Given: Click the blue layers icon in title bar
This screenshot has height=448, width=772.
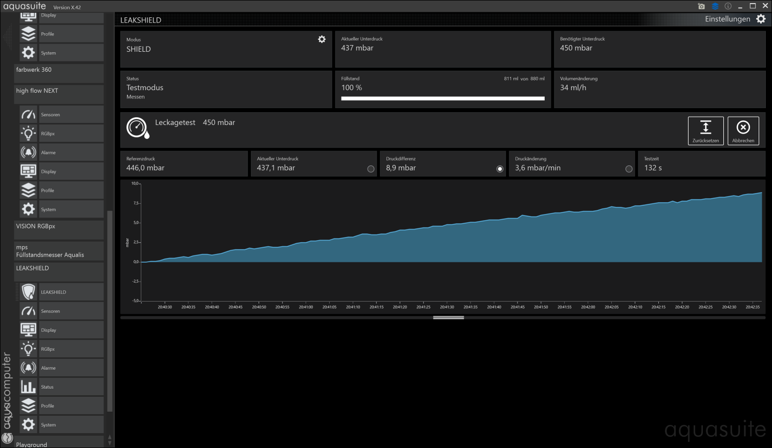Looking at the screenshot, I should (x=715, y=6).
